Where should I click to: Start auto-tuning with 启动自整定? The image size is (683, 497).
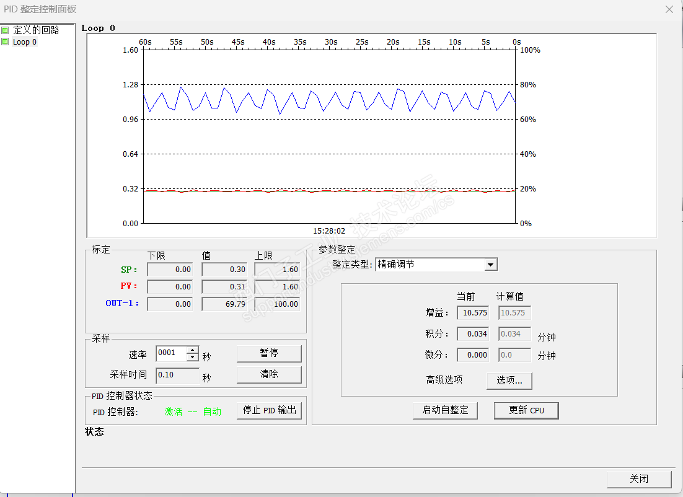(445, 410)
